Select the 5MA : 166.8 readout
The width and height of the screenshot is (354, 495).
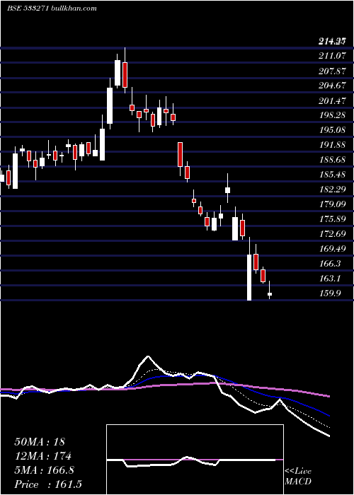coord(44,470)
